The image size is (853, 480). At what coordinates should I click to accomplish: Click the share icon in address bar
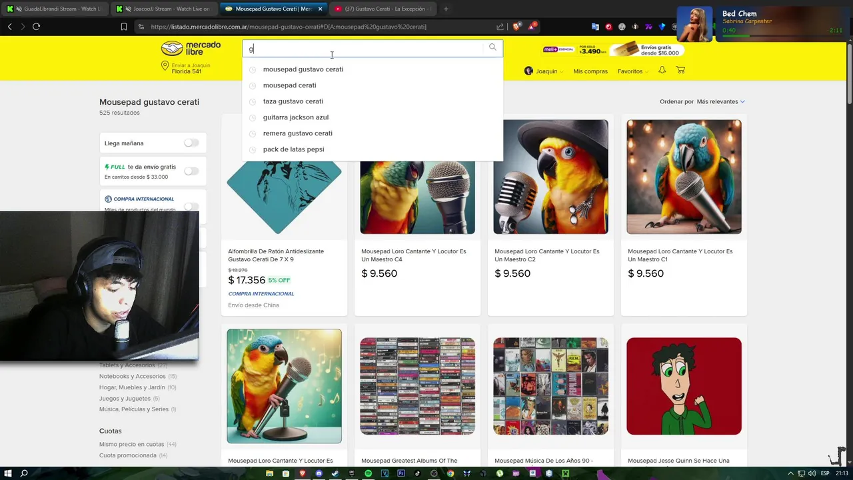point(500,27)
